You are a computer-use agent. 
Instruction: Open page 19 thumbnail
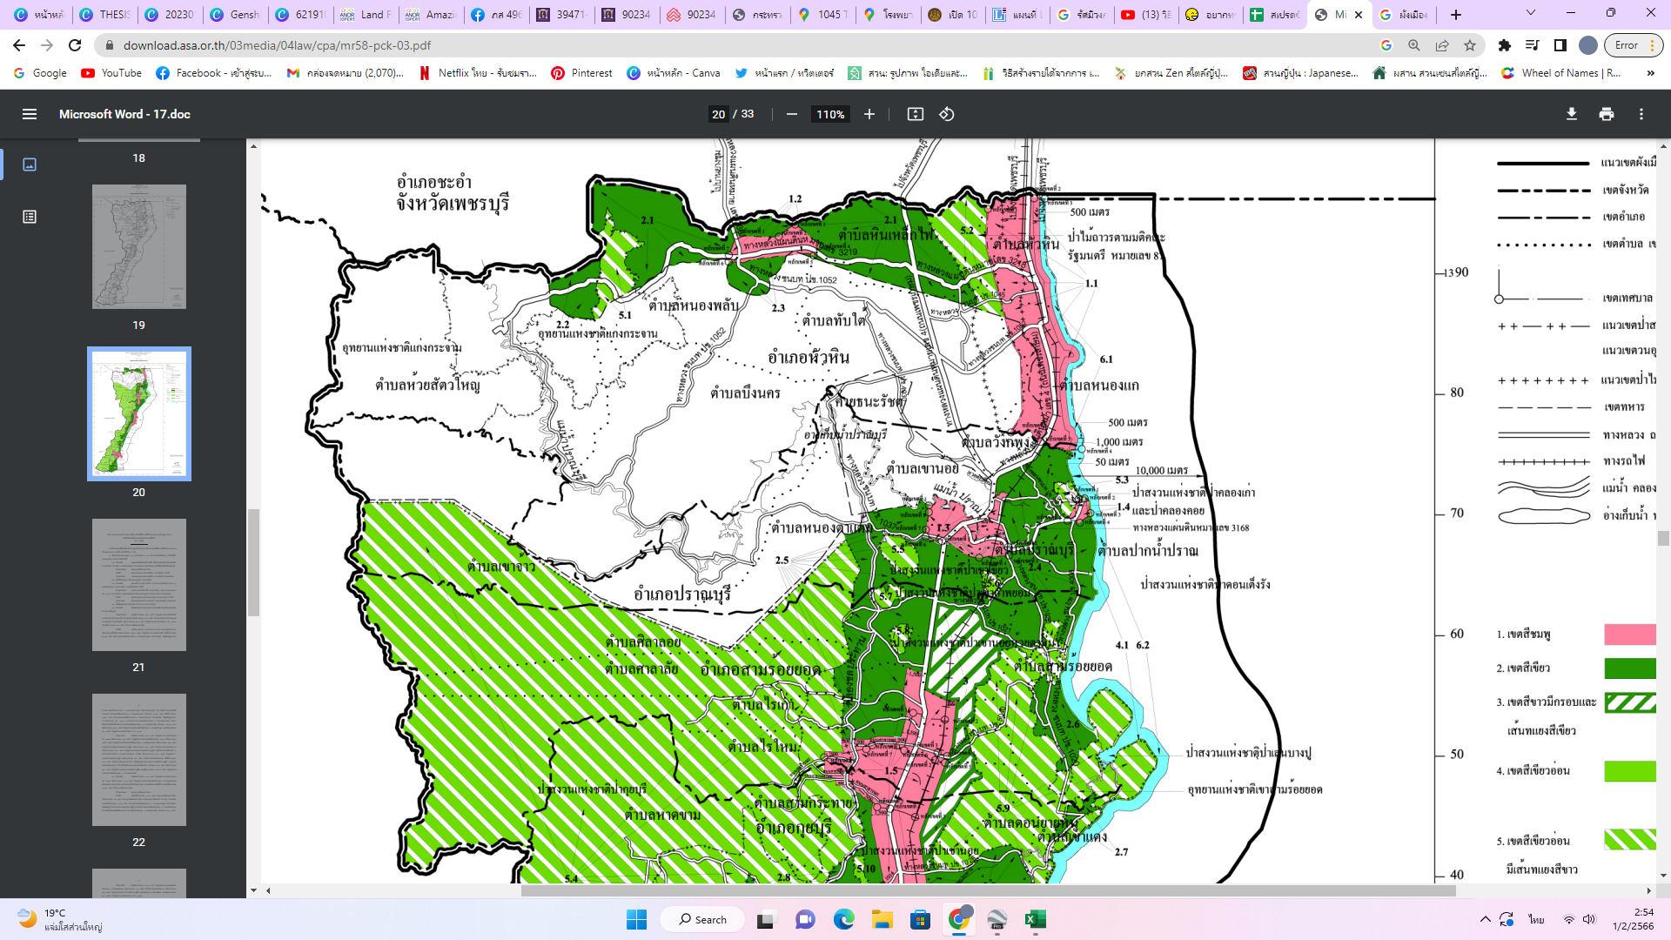point(139,246)
